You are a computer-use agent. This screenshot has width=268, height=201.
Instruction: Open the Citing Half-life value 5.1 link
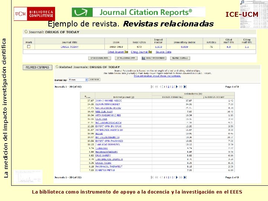click(x=247, y=47)
